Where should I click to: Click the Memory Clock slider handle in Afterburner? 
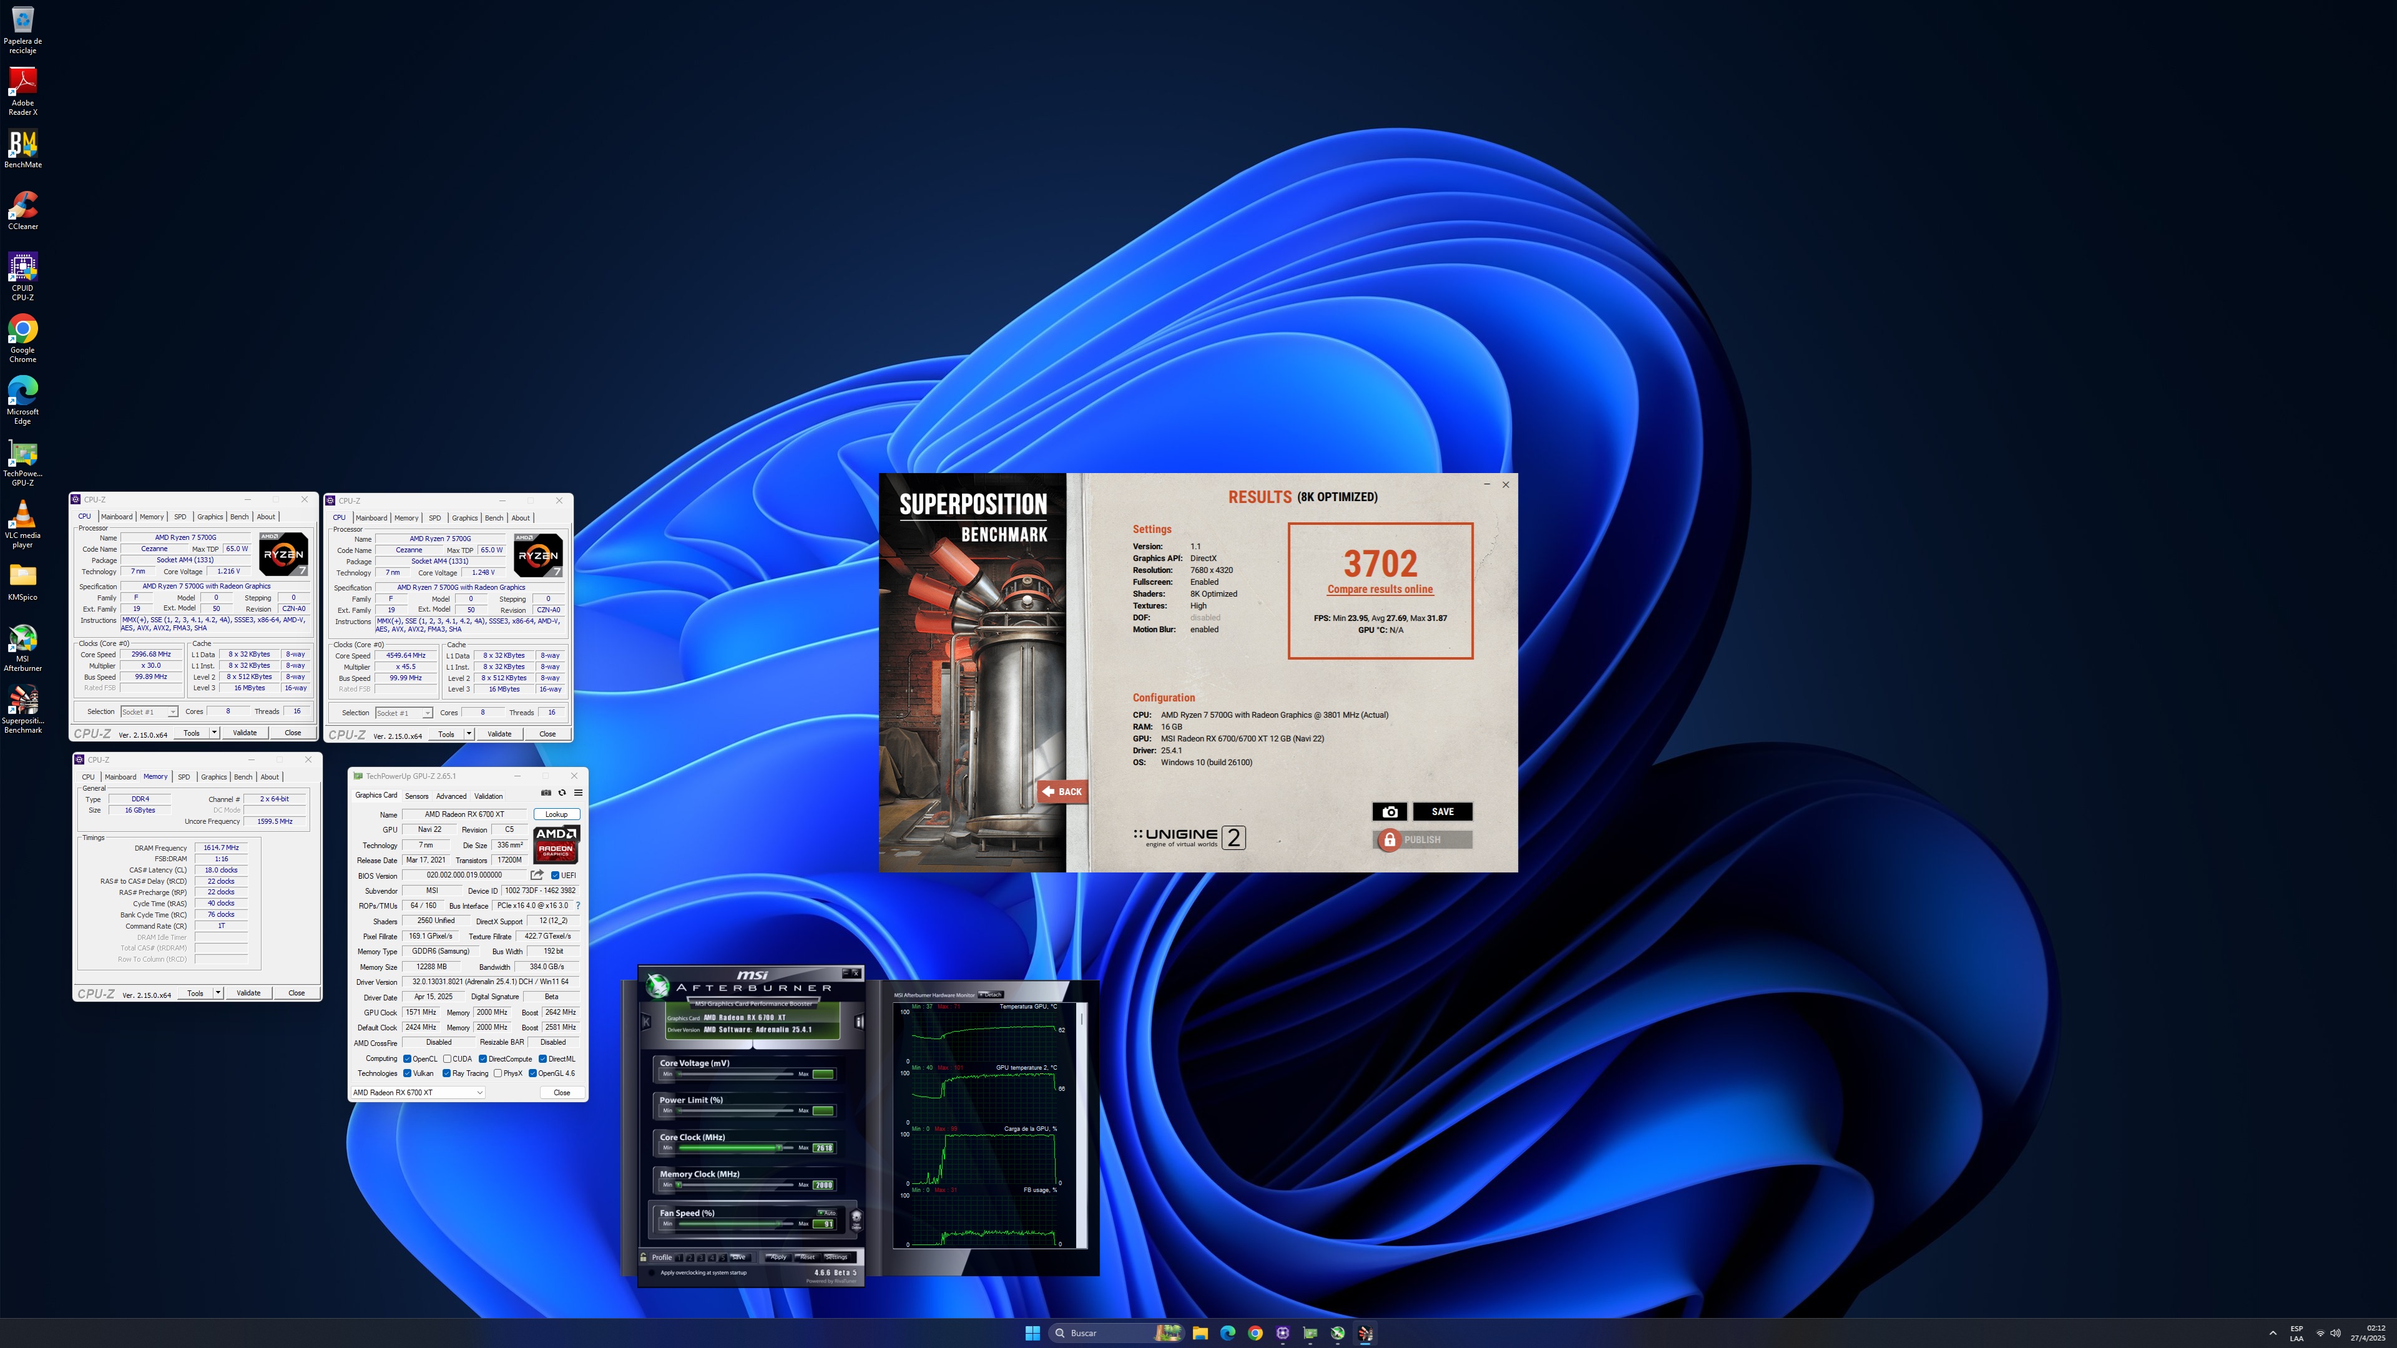click(x=679, y=1184)
